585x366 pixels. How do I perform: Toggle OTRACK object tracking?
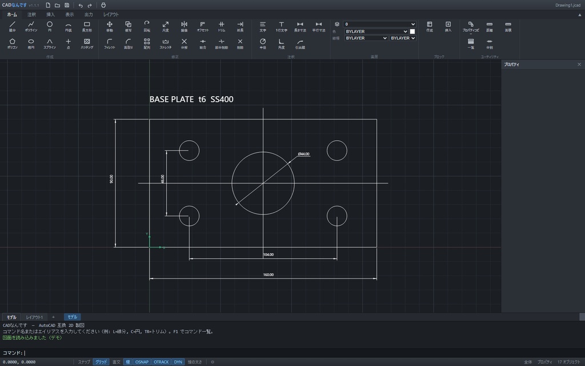(161, 362)
